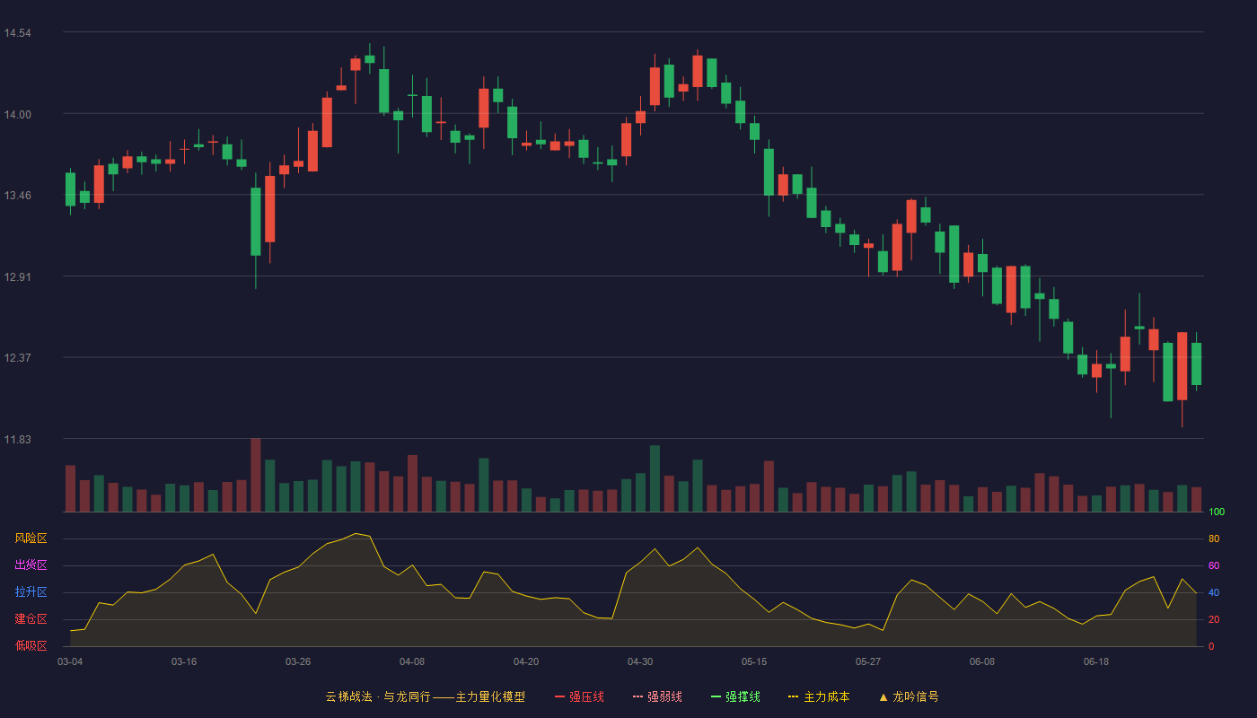
Task: Click the 06-08 date label
Action: click(982, 661)
